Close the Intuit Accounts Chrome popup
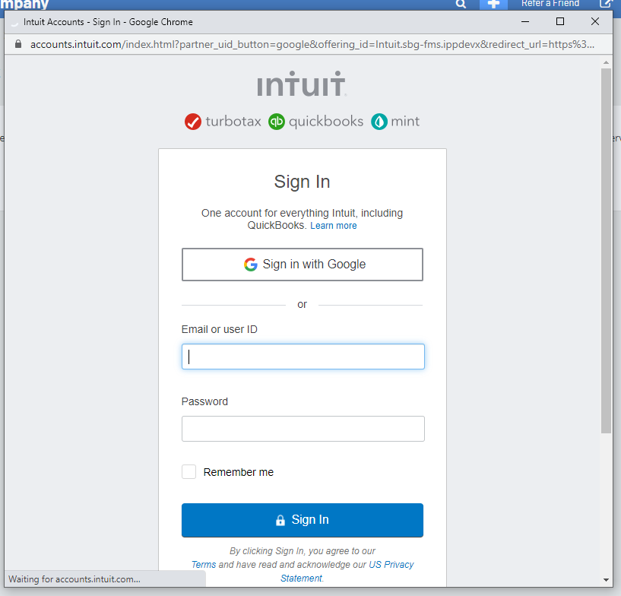621x596 pixels. pos(595,22)
